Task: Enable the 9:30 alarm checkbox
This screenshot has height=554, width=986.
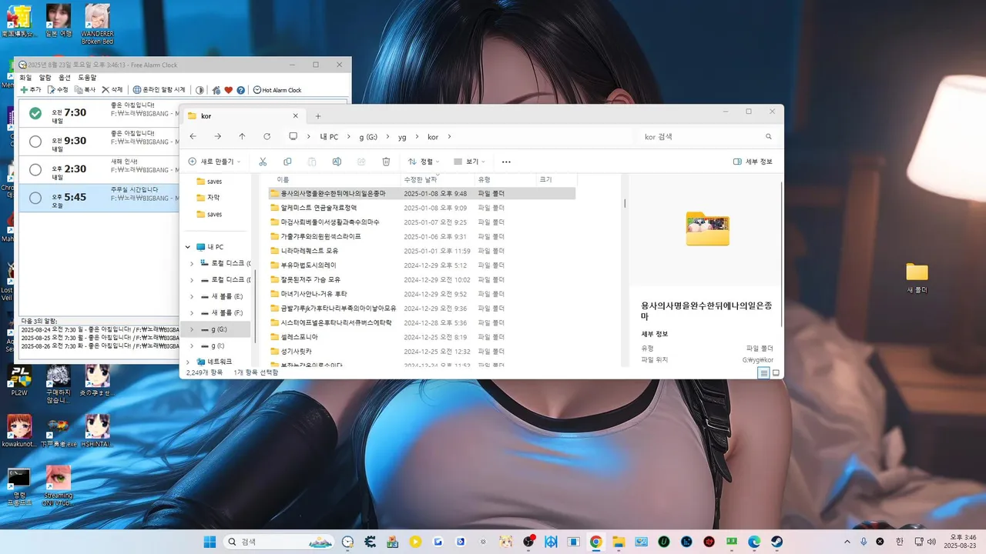Action: (x=35, y=142)
